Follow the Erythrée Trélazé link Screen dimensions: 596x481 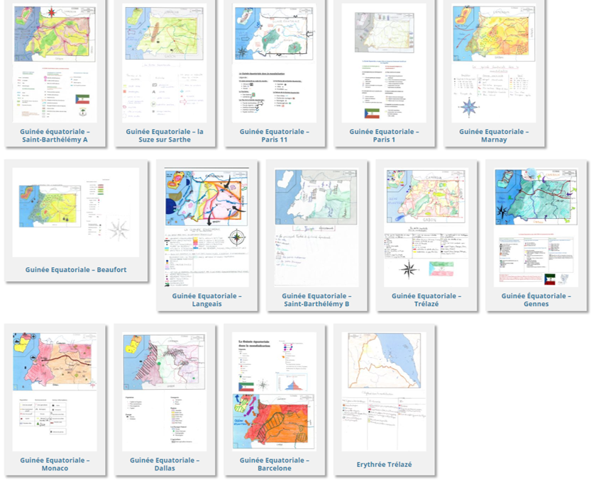pyautogui.click(x=384, y=464)
